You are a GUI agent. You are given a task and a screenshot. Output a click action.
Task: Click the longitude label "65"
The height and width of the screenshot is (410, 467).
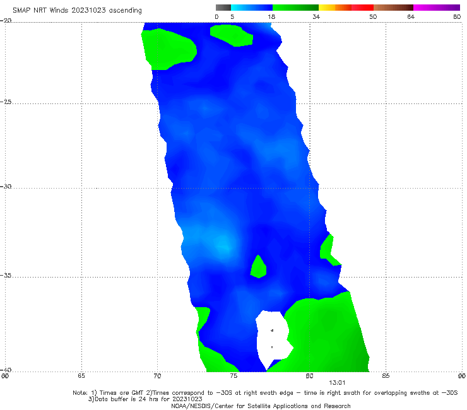(x=81, y=376)
